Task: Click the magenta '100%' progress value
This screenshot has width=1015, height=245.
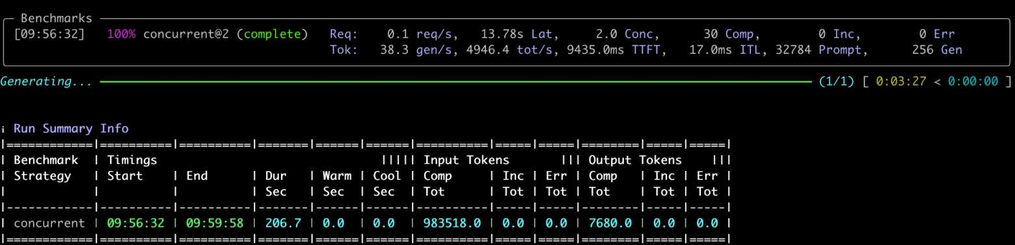Action: [x=122, y=34]
